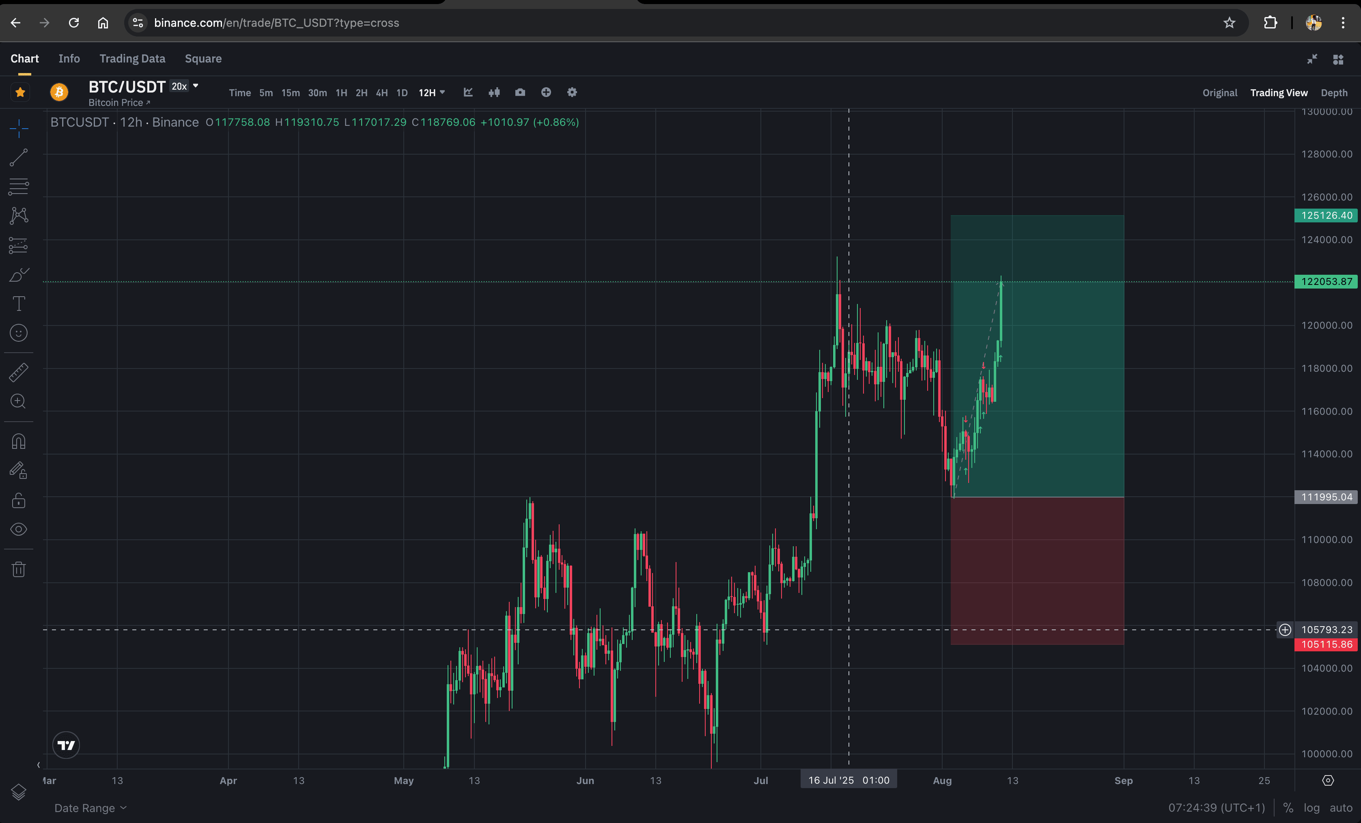Switch to the Depth chart view
Screen dimensions: 1361x823
(x=1333, y=93)
